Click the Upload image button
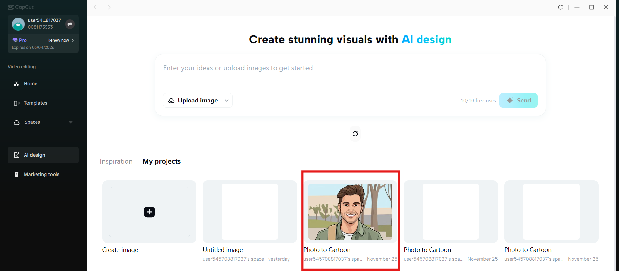Image resolution: width=619 pixels, height=271 pixels. coord(193,101)
